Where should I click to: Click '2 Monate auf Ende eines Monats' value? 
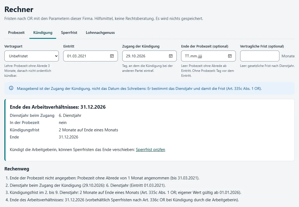click(89, 130)
